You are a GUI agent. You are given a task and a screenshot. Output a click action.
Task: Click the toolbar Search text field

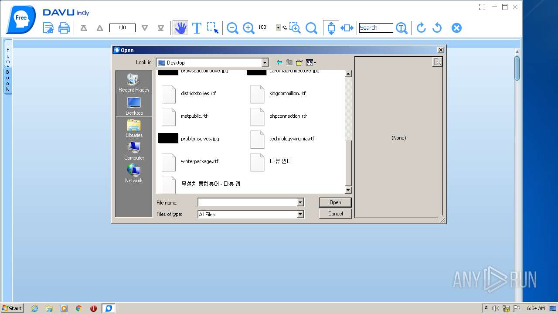tap(376, 28)
